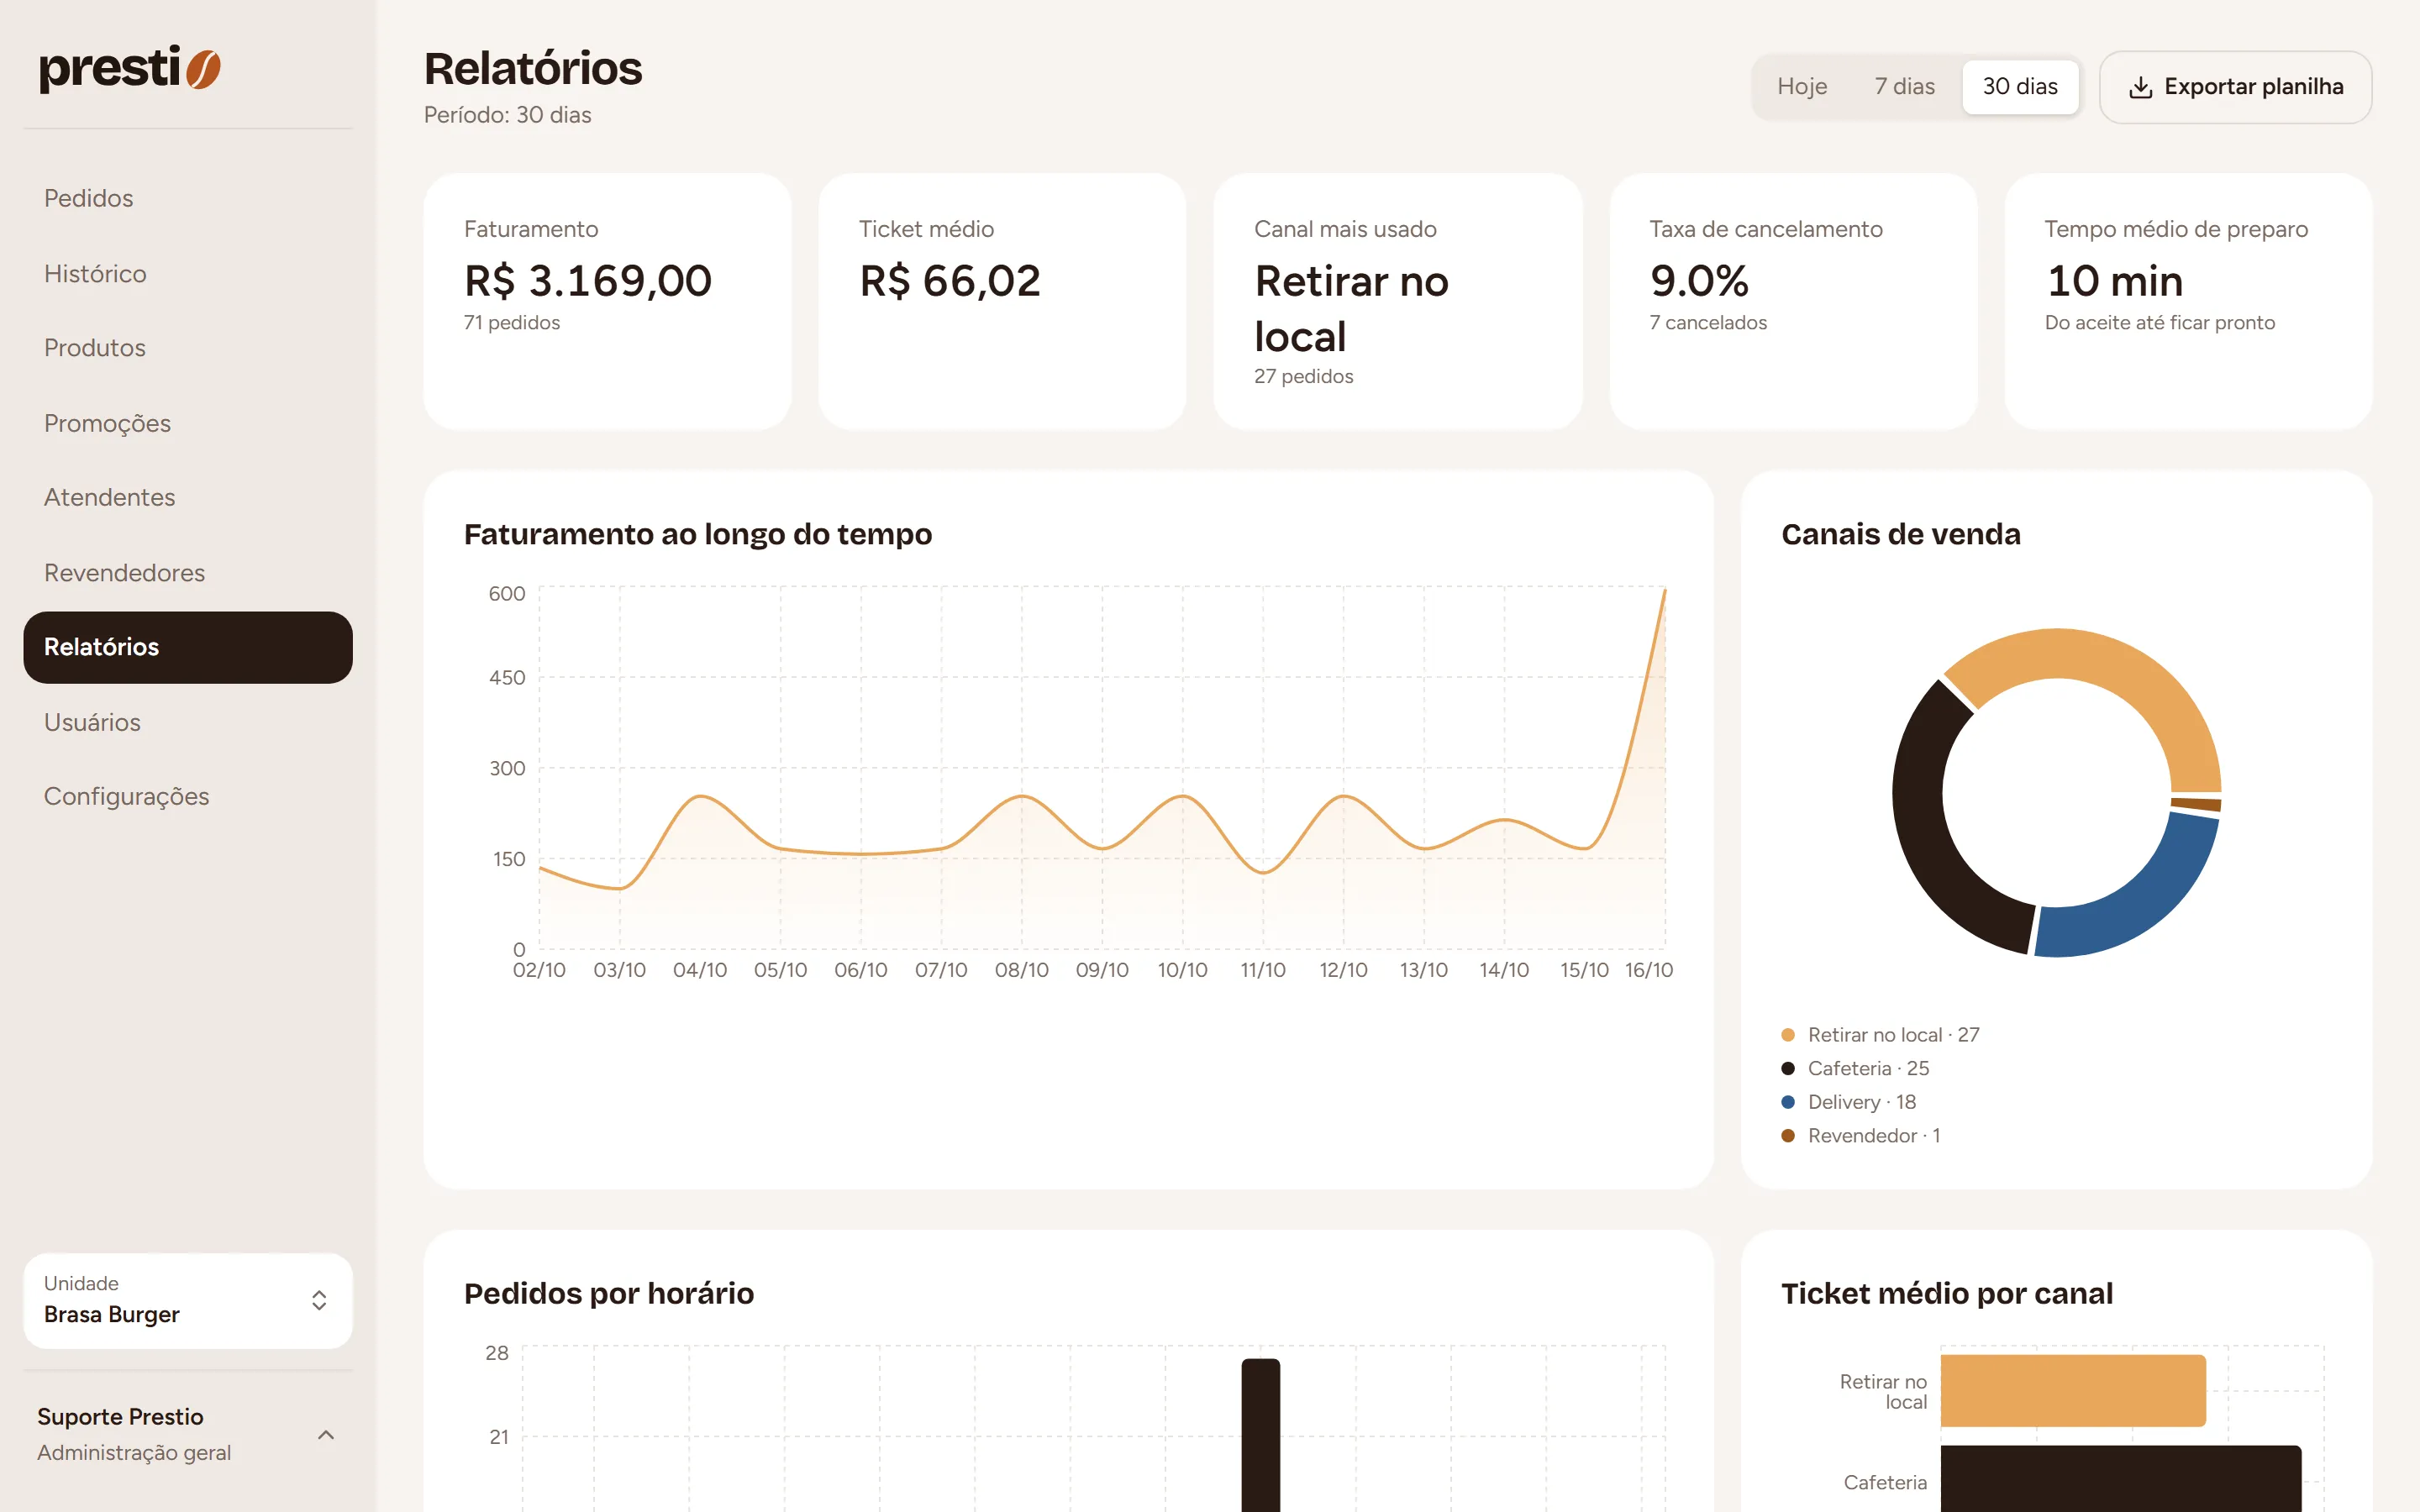Expand the Suporte Prestio account chevron
The height and width of the screenshot is (1512, 2420).
tap(326, 1435)
